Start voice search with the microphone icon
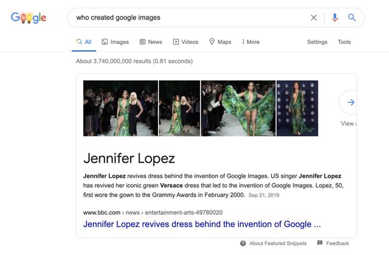This screenshot has width=389, height=255. [x=335, y=18]
